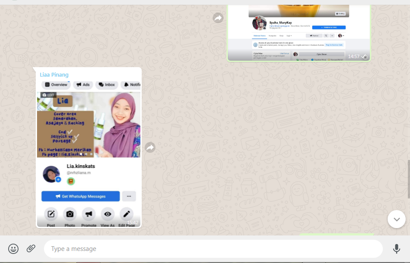
Task: Open the three-dot more options button
Action: pos(129,196)
